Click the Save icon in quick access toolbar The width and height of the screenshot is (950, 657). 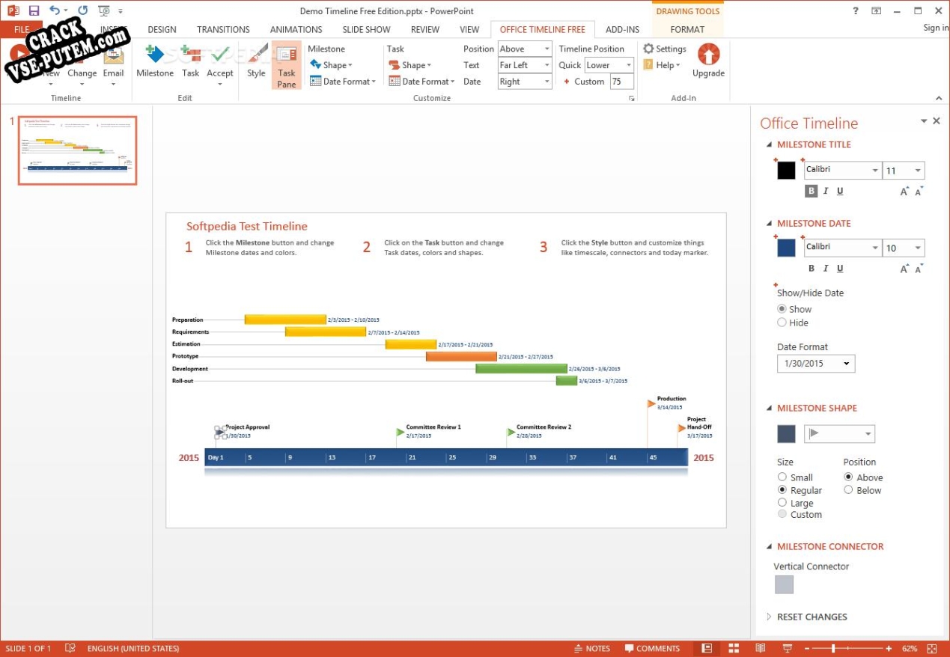34,10
